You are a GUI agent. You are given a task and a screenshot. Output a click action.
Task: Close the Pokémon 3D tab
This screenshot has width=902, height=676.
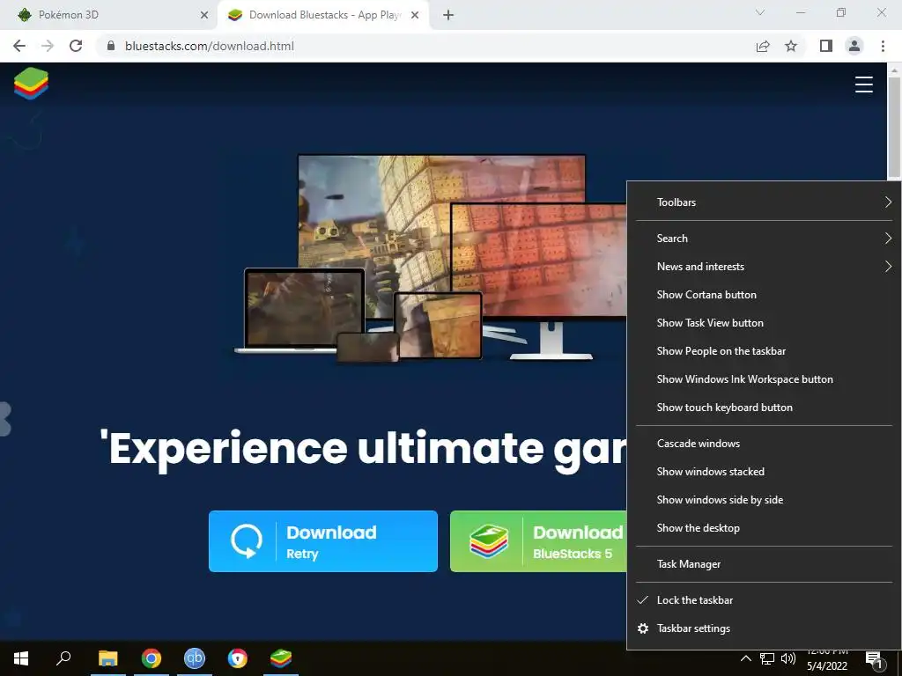coord(204,15)
